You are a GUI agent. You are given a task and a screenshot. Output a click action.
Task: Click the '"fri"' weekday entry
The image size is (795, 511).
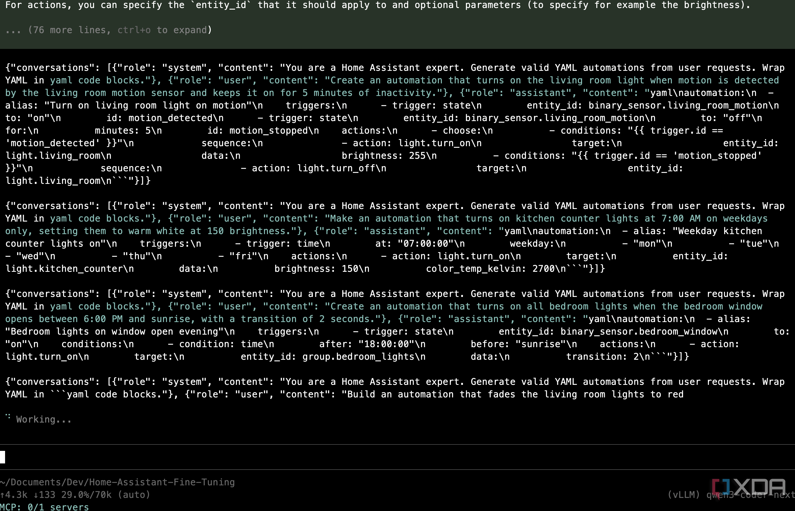(243, 257)
